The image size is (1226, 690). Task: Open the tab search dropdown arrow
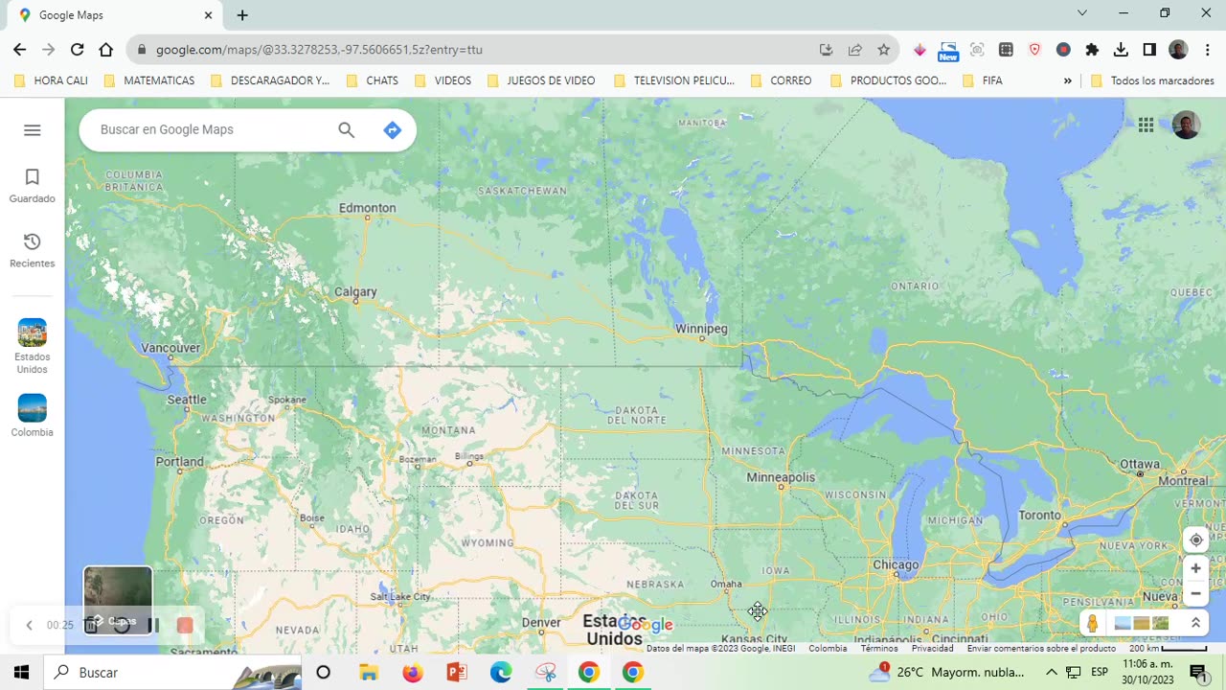click(x=1082, y=13)
